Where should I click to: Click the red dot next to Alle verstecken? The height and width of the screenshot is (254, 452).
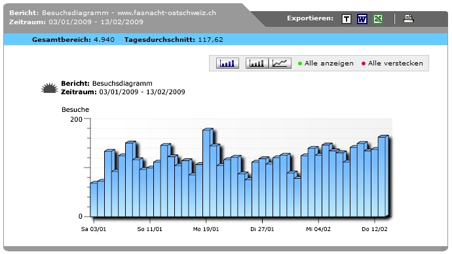[364, 63]
